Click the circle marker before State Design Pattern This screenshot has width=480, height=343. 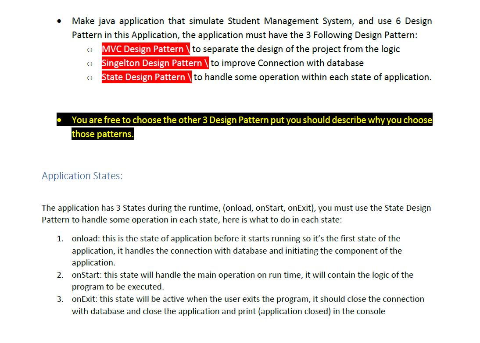(90, 78)
